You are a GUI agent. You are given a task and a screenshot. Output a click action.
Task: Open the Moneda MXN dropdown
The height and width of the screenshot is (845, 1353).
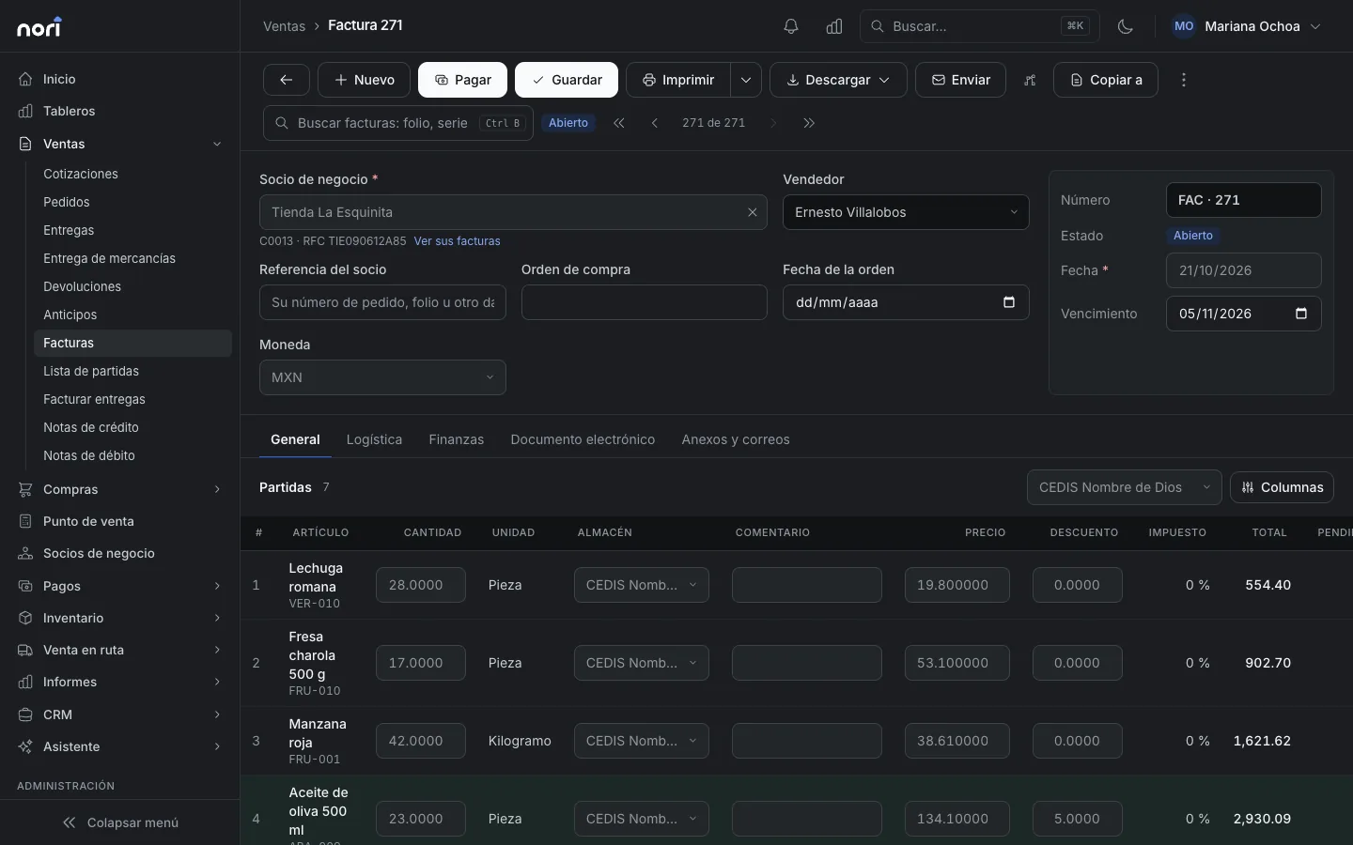(382, 377)
